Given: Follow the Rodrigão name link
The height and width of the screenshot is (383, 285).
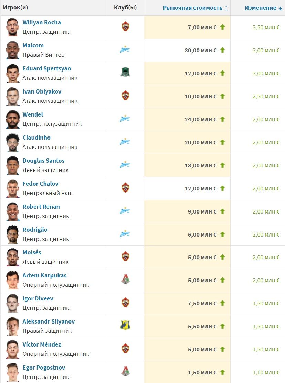Looking at the screenshot, I should click(35, 230).
